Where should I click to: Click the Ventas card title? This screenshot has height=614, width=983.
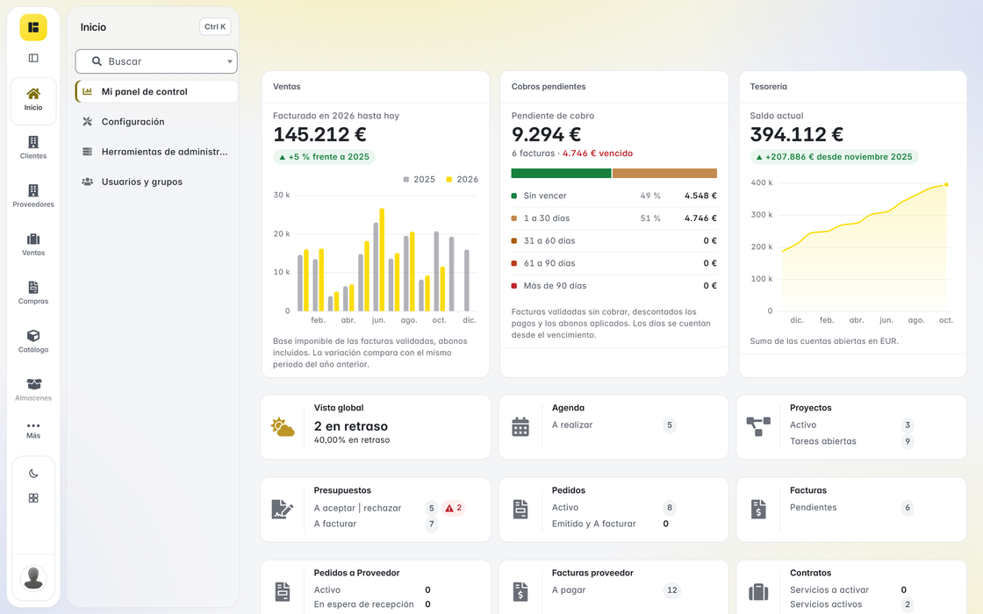click(286, 87)
